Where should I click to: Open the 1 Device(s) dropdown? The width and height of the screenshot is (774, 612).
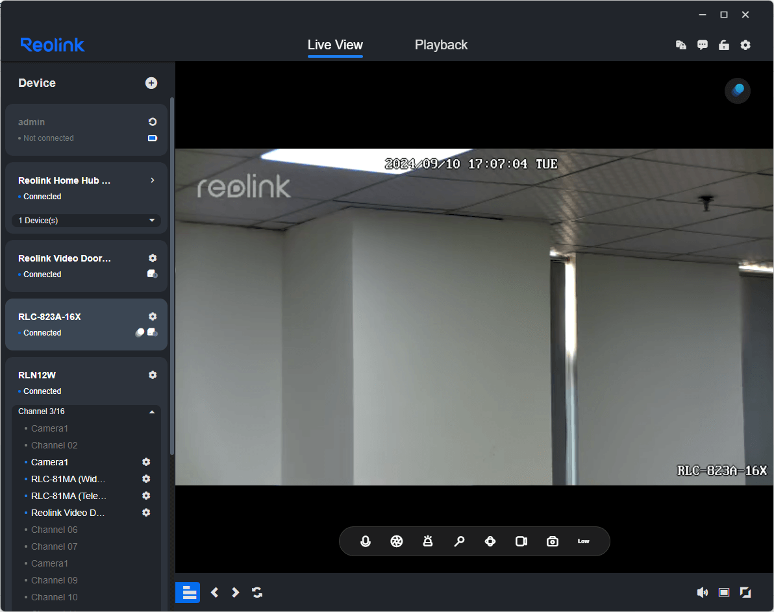86,220
